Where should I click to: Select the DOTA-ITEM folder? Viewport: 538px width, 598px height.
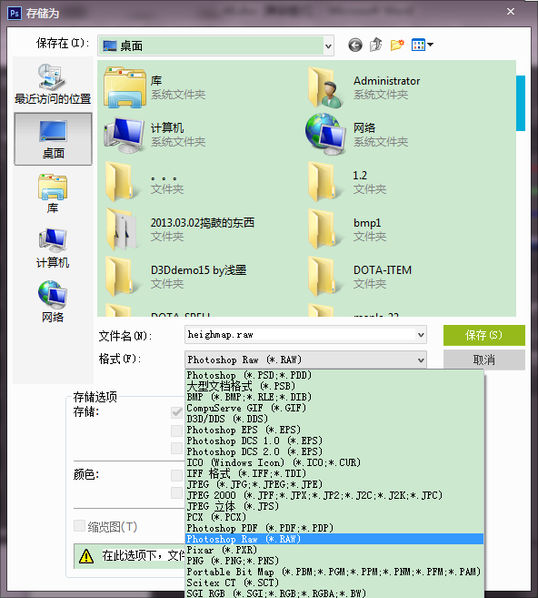pos(360,277)
